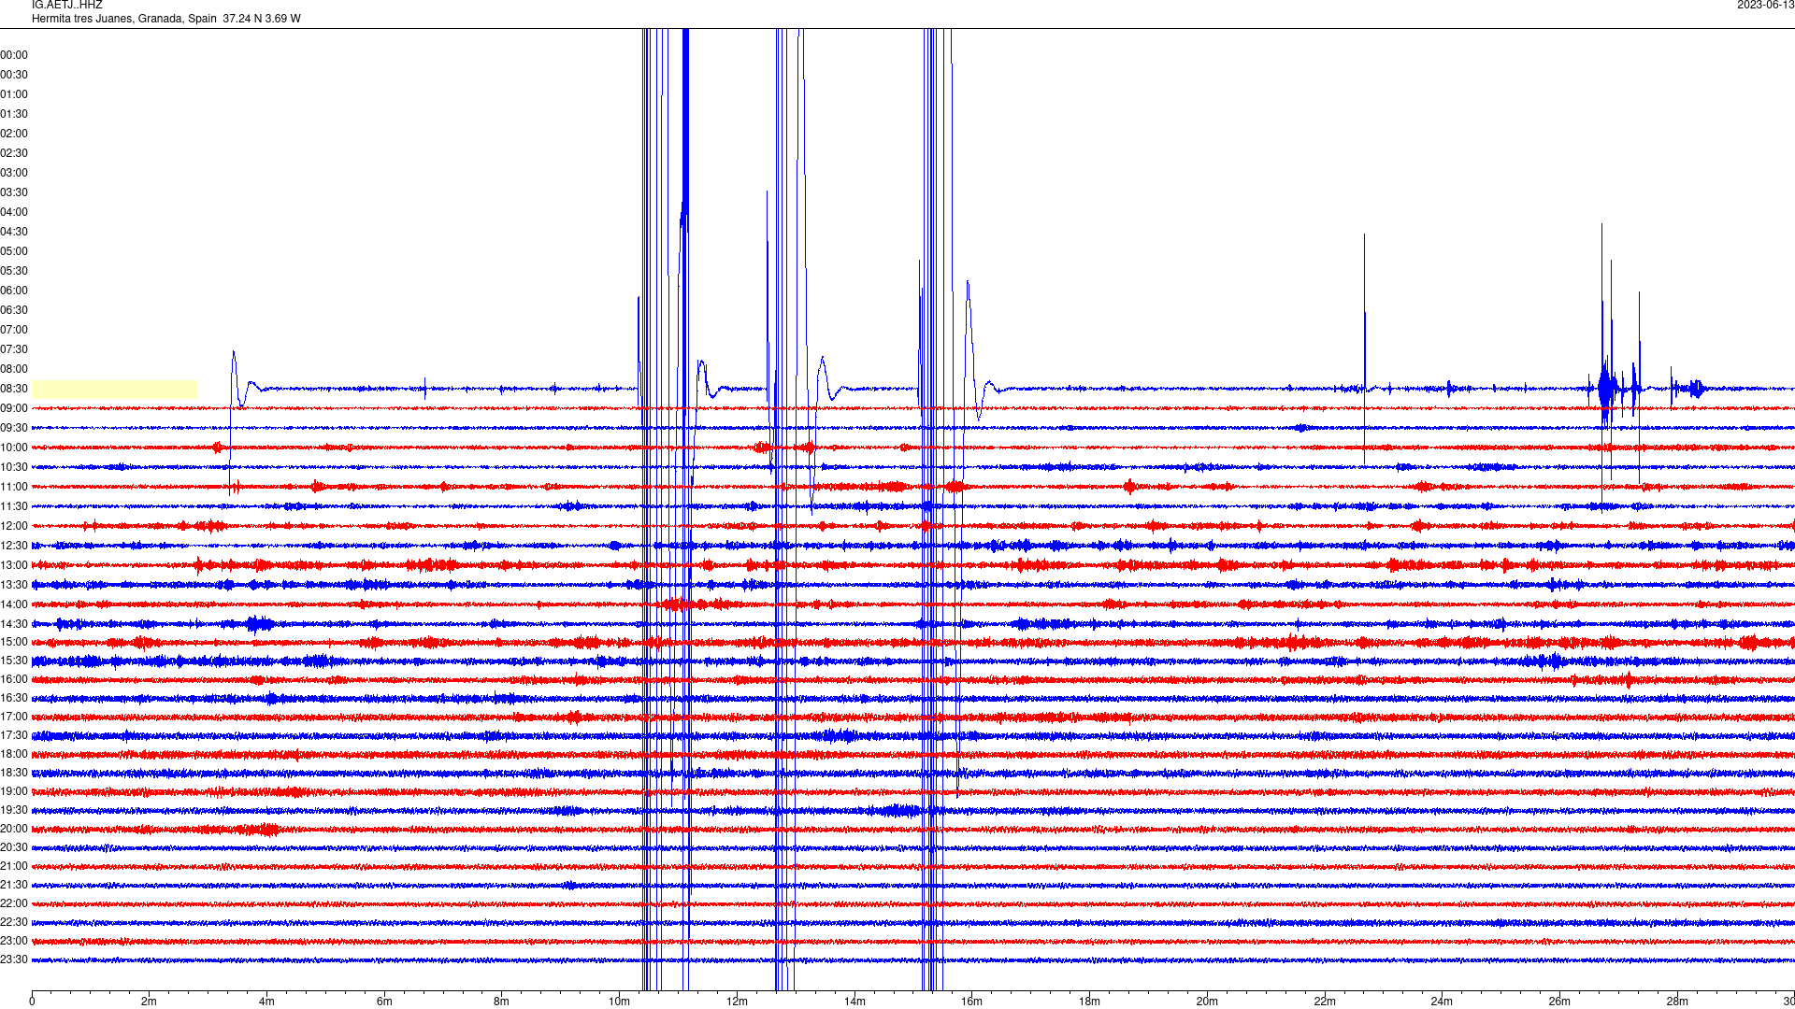Image resolution: width=1795 pixels, height=1009 pixels.
Task: Click the date label 2023-06-13
Action: pos(1765,5)
